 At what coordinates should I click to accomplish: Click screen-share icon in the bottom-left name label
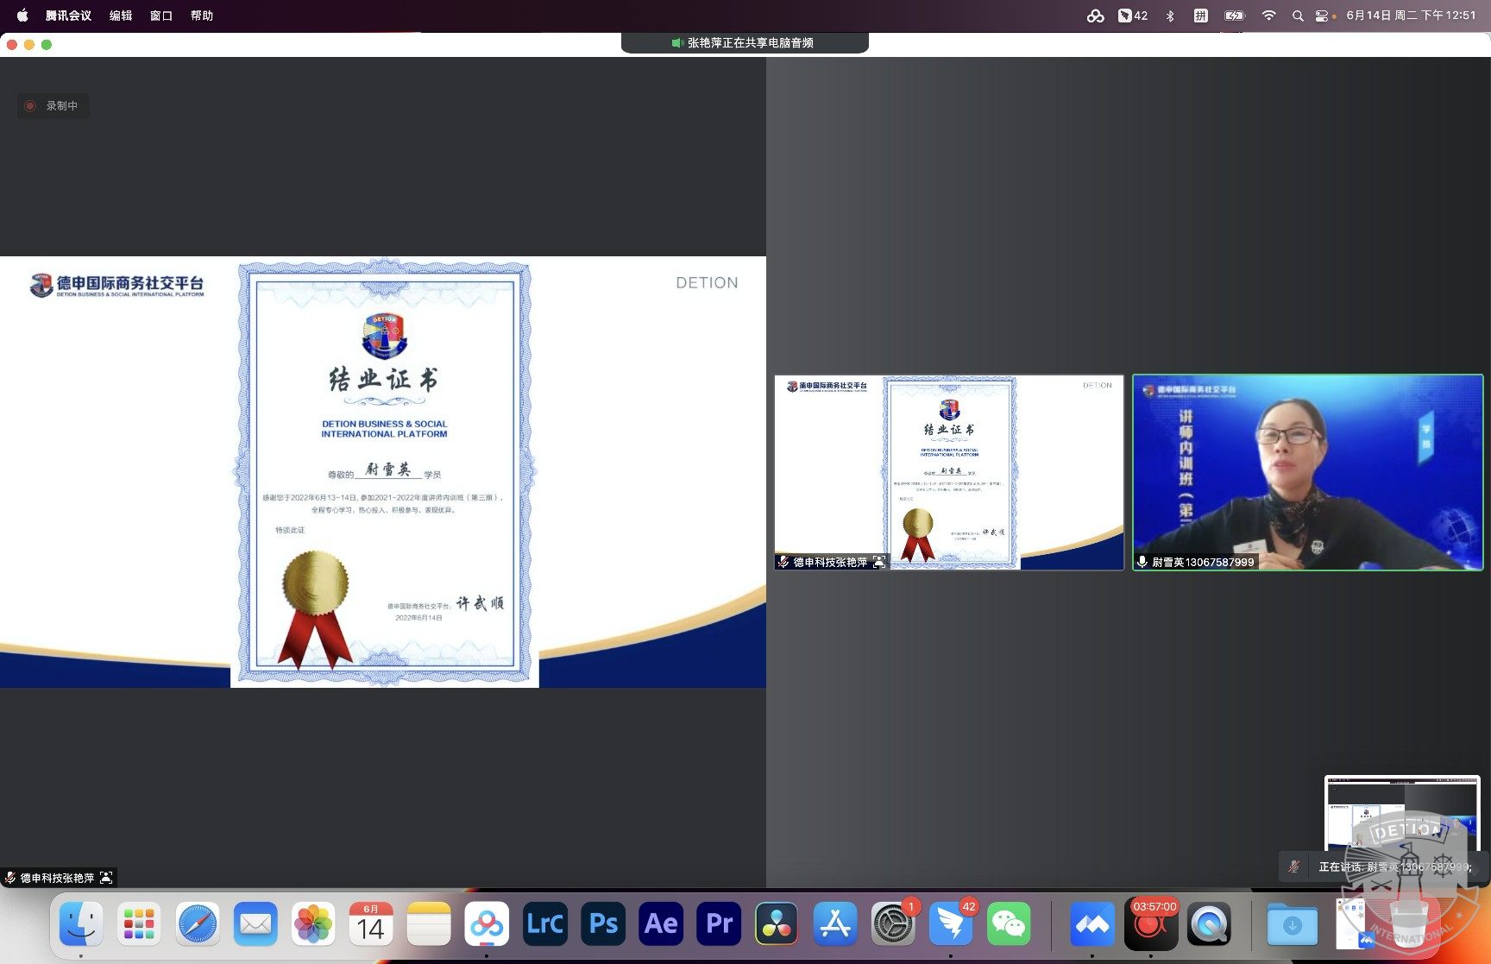coord(106,878)
